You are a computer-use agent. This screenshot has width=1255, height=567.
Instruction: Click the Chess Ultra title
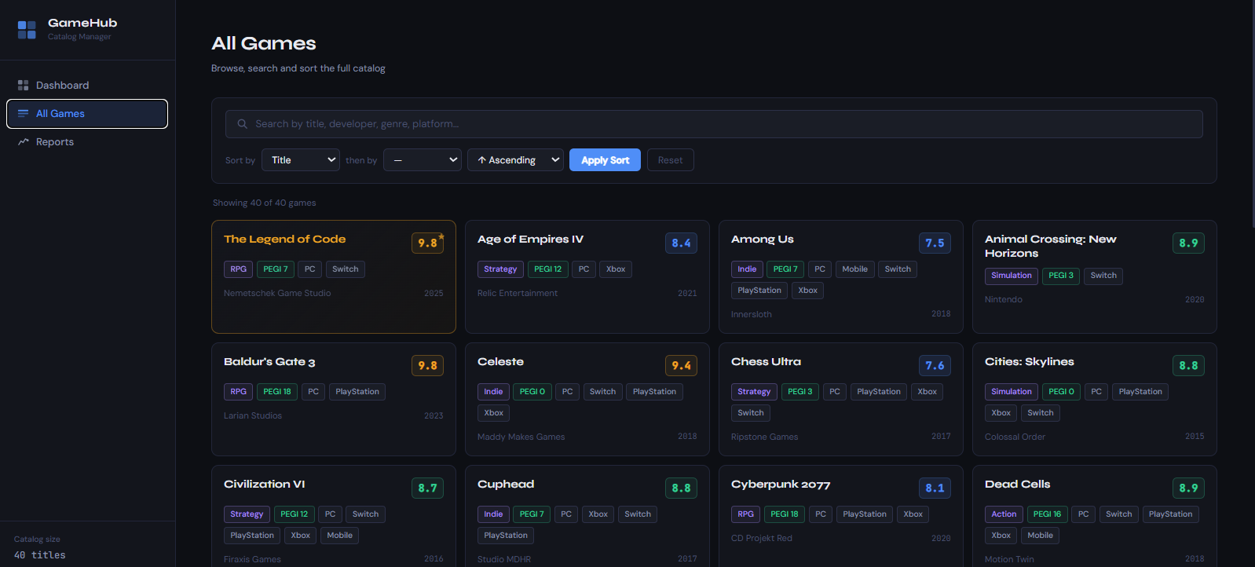click(x=766, y=362)
